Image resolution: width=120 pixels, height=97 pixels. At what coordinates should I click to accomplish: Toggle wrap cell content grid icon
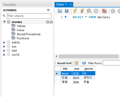tap(76, 63)
